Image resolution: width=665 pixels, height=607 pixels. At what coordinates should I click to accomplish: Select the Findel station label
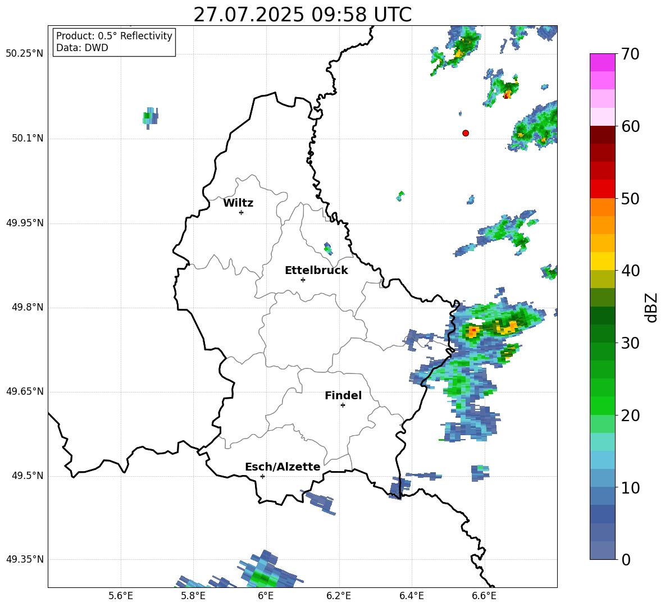tap(343, 395)
